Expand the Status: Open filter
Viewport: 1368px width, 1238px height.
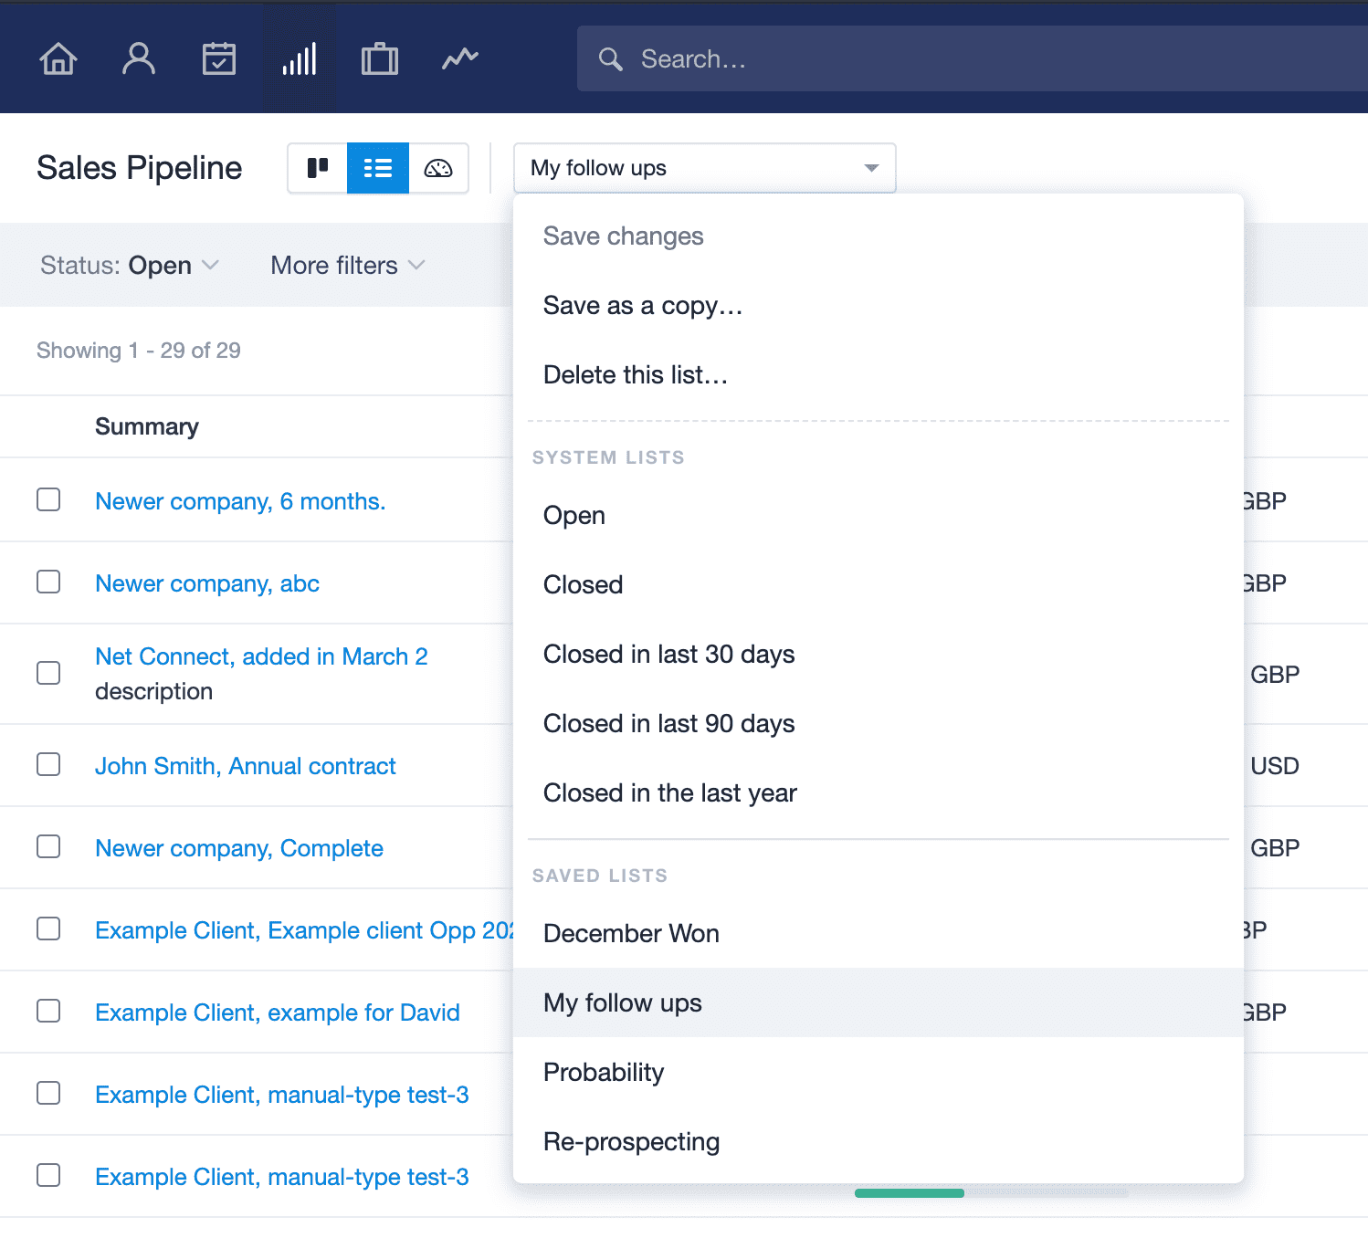[130, 265]
